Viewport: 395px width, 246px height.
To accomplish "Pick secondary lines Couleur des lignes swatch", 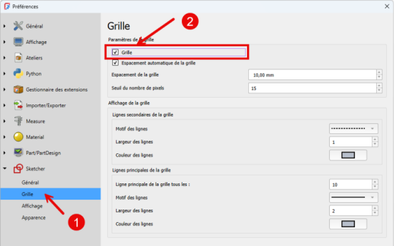I will pyautogui.click(x=348, y=155).
